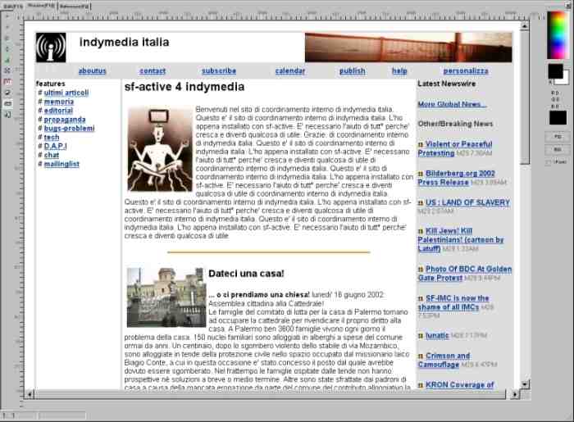Click bullet icon beside KRON Coverage headline
574x422 pixels.
421,385
